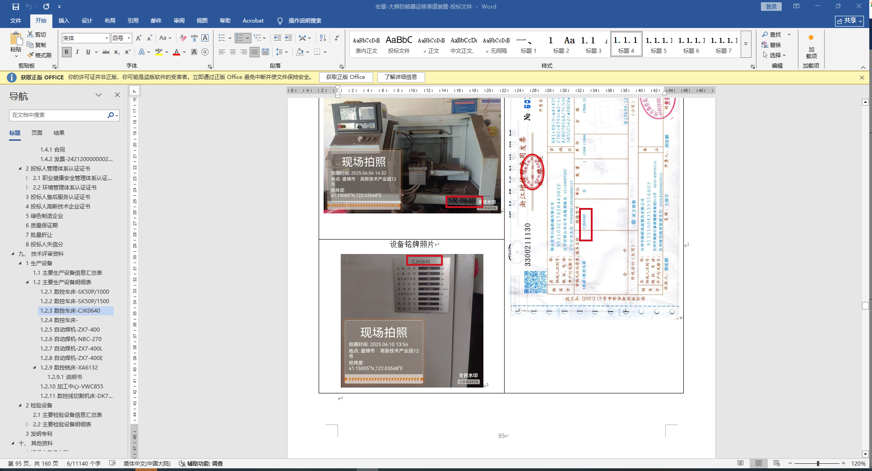Click the clear formatting eraser icon
Screen dimensions: 872x471
click(x=183, y=38)
